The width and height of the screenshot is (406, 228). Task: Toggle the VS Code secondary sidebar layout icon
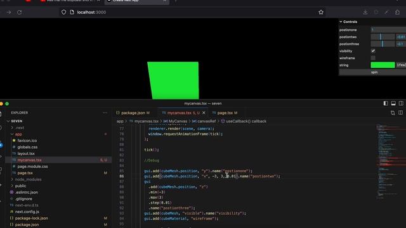(x=401, y=103)
